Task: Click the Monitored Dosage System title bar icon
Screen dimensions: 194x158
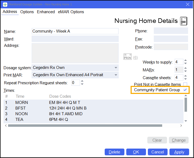Action: pos(5,4)
